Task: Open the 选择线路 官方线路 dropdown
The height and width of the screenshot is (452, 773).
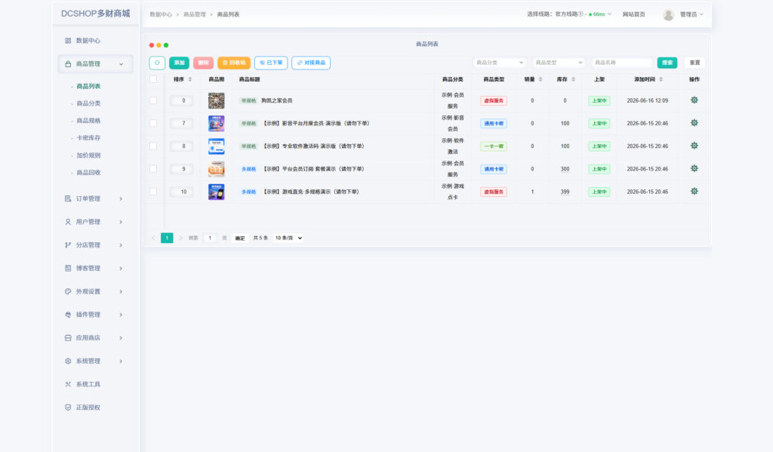Action: click(569, 14)
